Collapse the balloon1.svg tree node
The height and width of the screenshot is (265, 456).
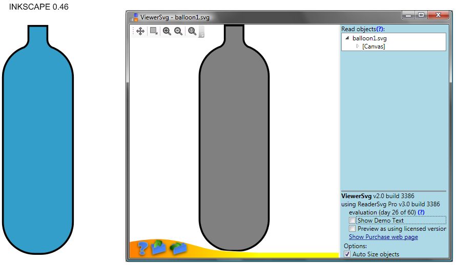pyautogui.click(x=347, y=38)
